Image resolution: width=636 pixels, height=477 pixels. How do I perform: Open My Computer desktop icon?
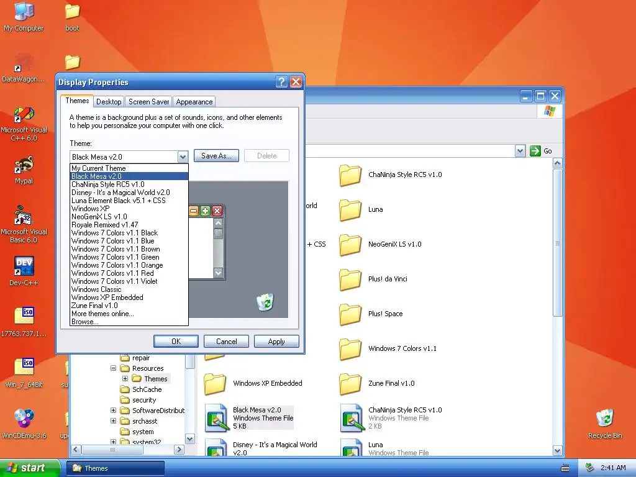[24, 17]
